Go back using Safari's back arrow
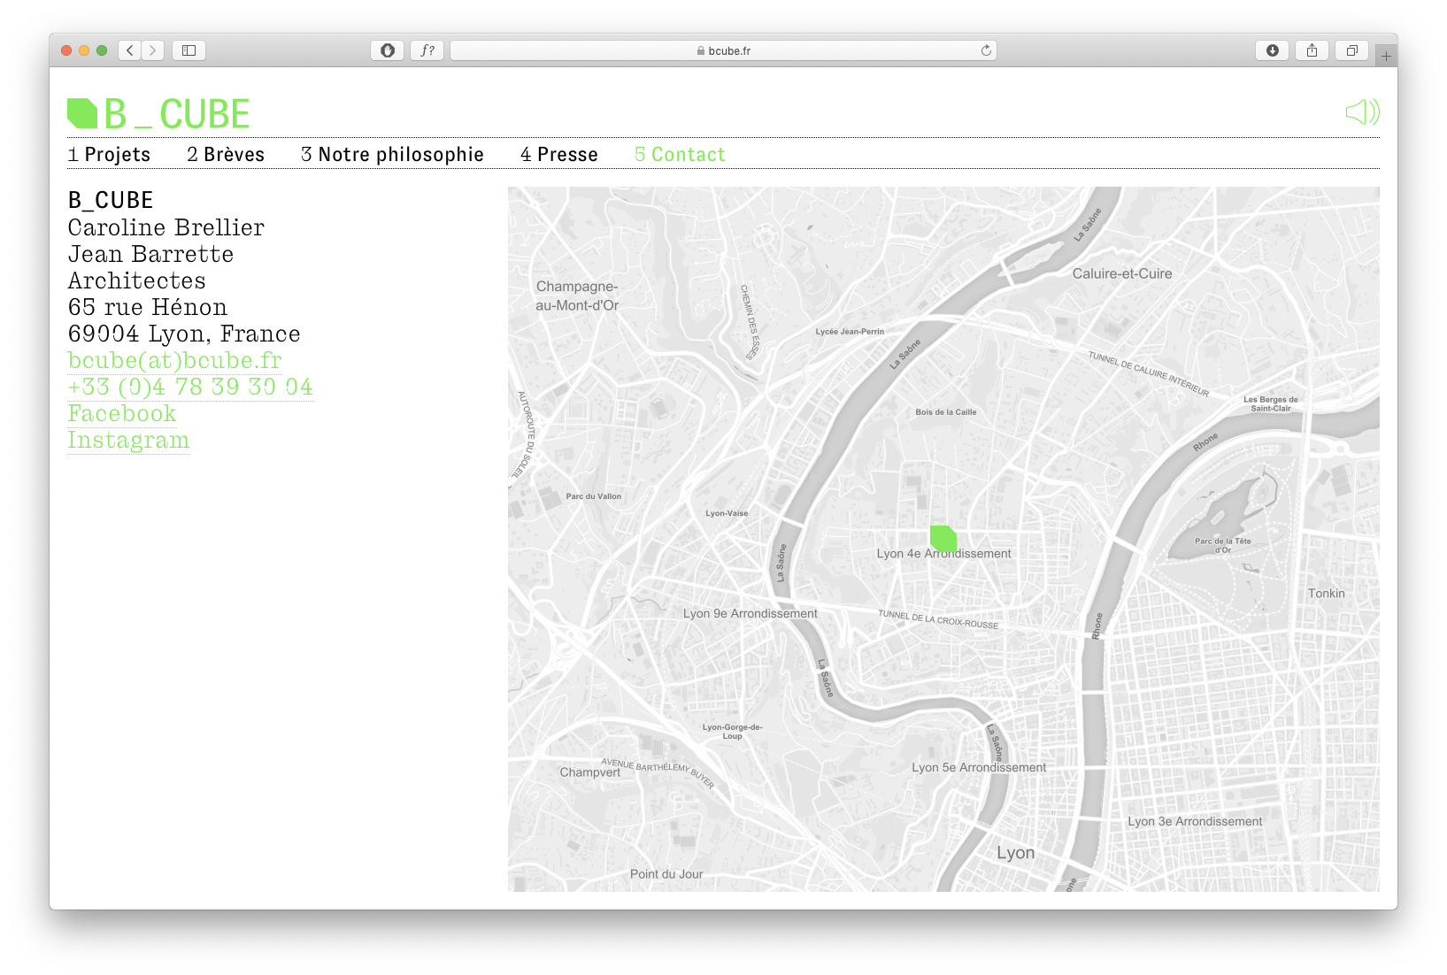Image resolution: width=1447 pixels, height=975 pixels. pyautogui.click(x=130, y=50)
